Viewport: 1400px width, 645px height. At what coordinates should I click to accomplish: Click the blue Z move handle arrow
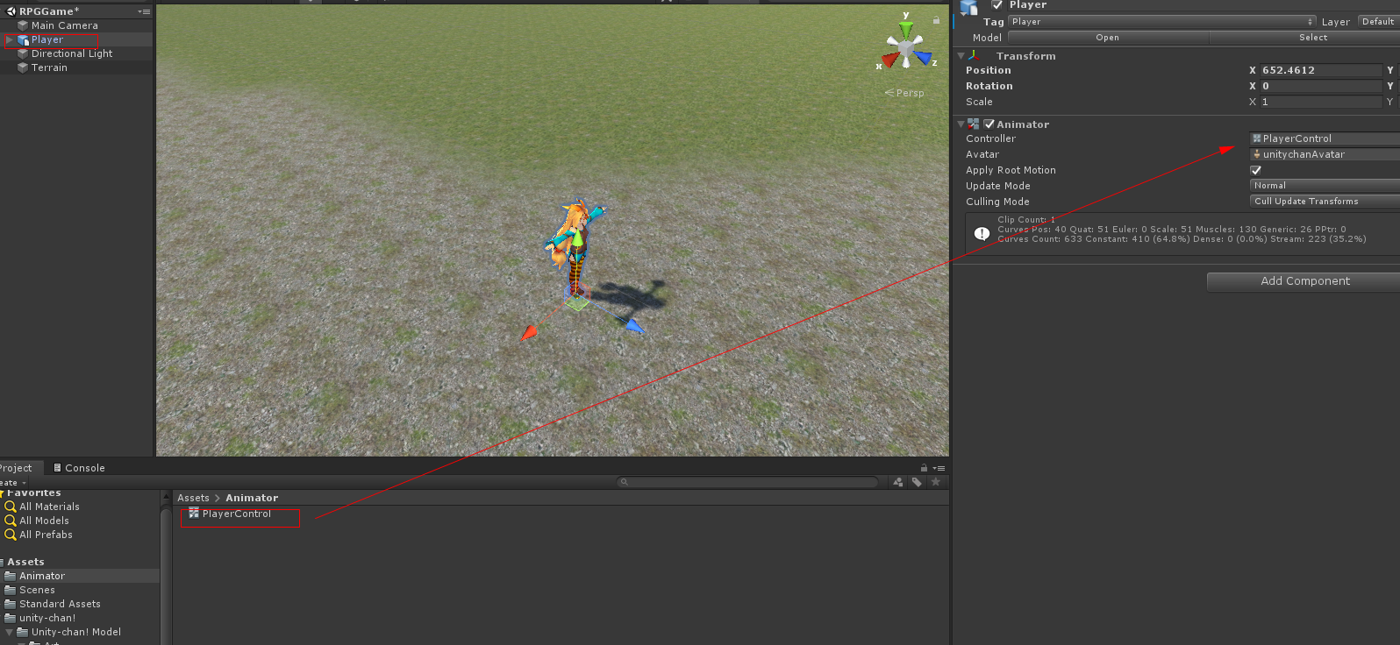tap(634, 326)
